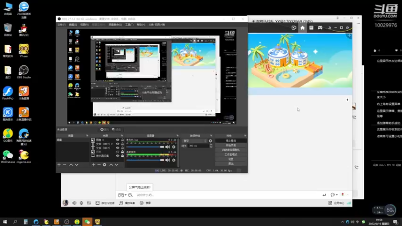Click the send arrow icon in YY chat

pos(324,195)
